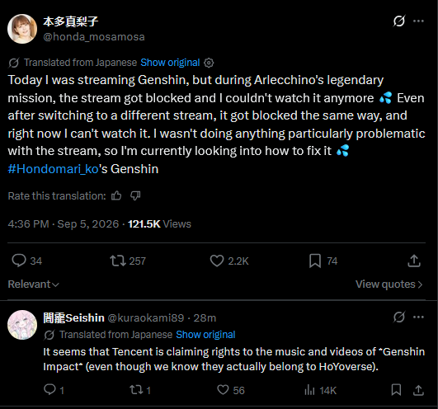438x409 pixels.
Task: Open the honda_mosamosa profile picture
Action: click(x=22, y=29)
